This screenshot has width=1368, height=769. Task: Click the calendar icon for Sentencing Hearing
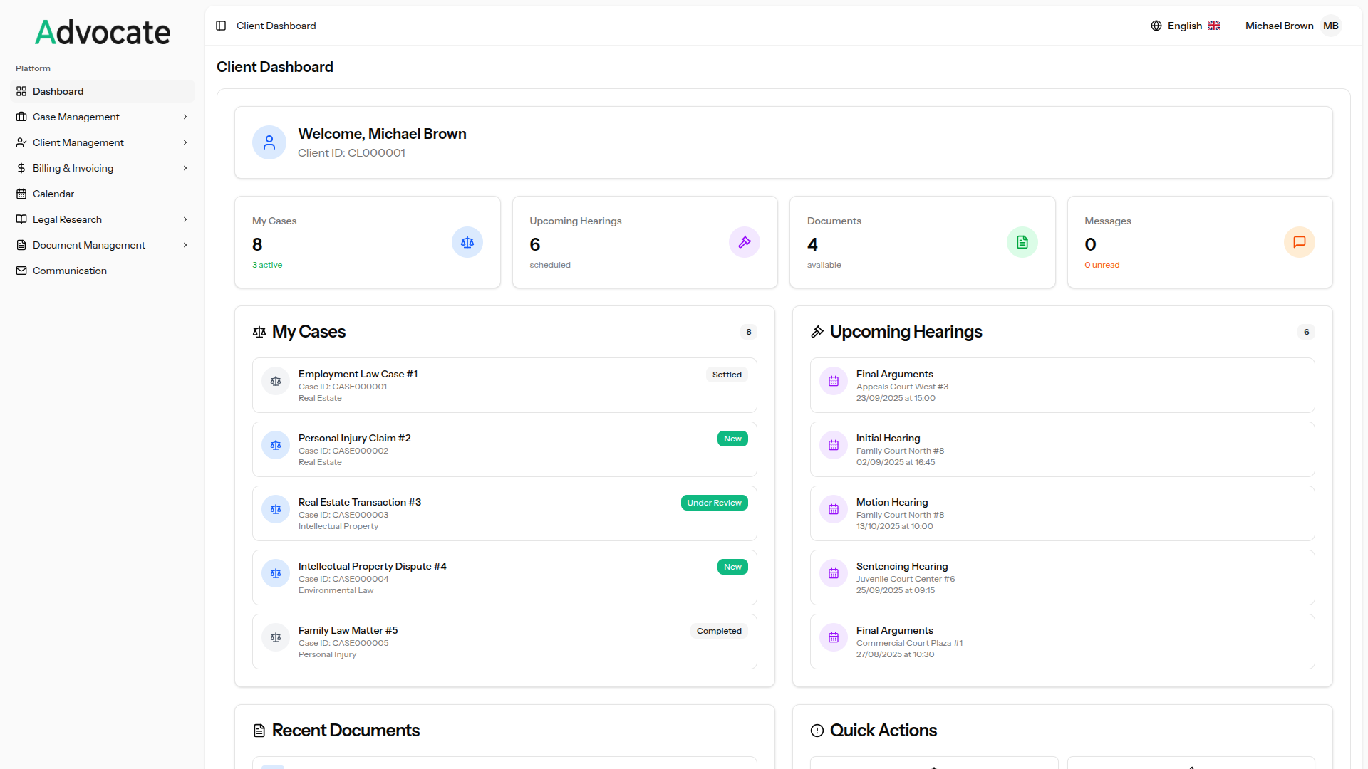coord(833,573)
